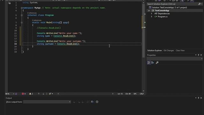Click Go to Next Message icon in Output

coord(83,102)
